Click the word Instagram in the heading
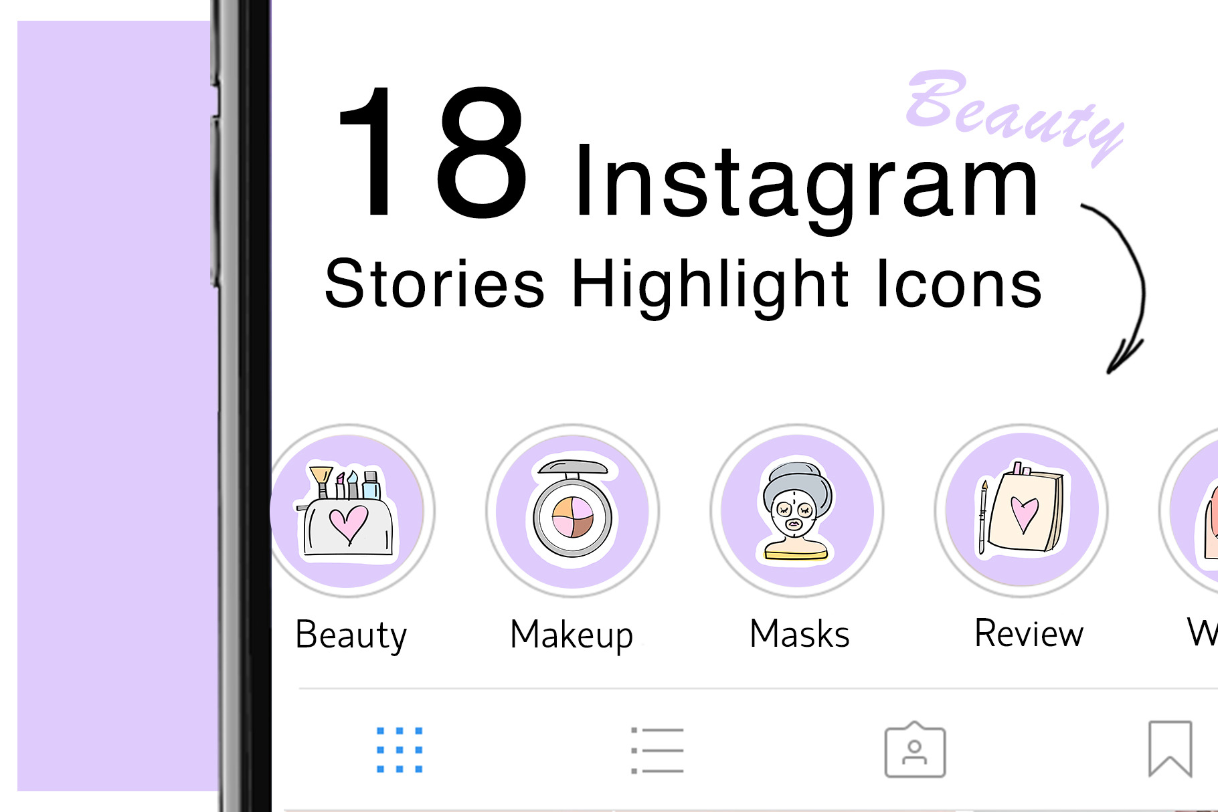This screenshot has width=1218, height=812. coord(806,184)
